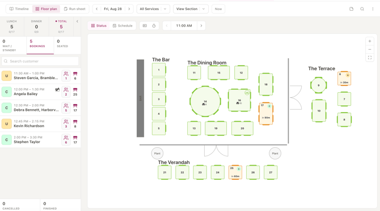Screen dimensions: 380x211
Task: Toggle the table label display icon
Action: click(x=145, y=25)
